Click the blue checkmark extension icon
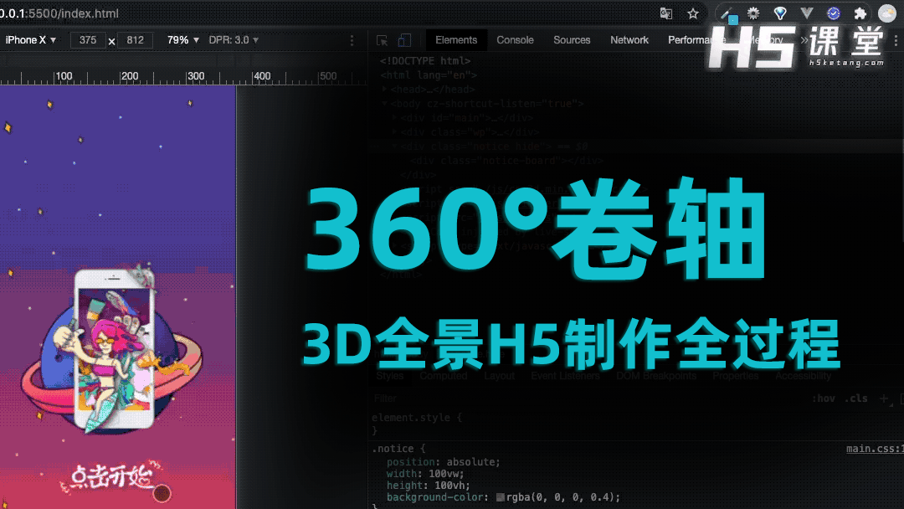904x509 pixels. [834, 13]
